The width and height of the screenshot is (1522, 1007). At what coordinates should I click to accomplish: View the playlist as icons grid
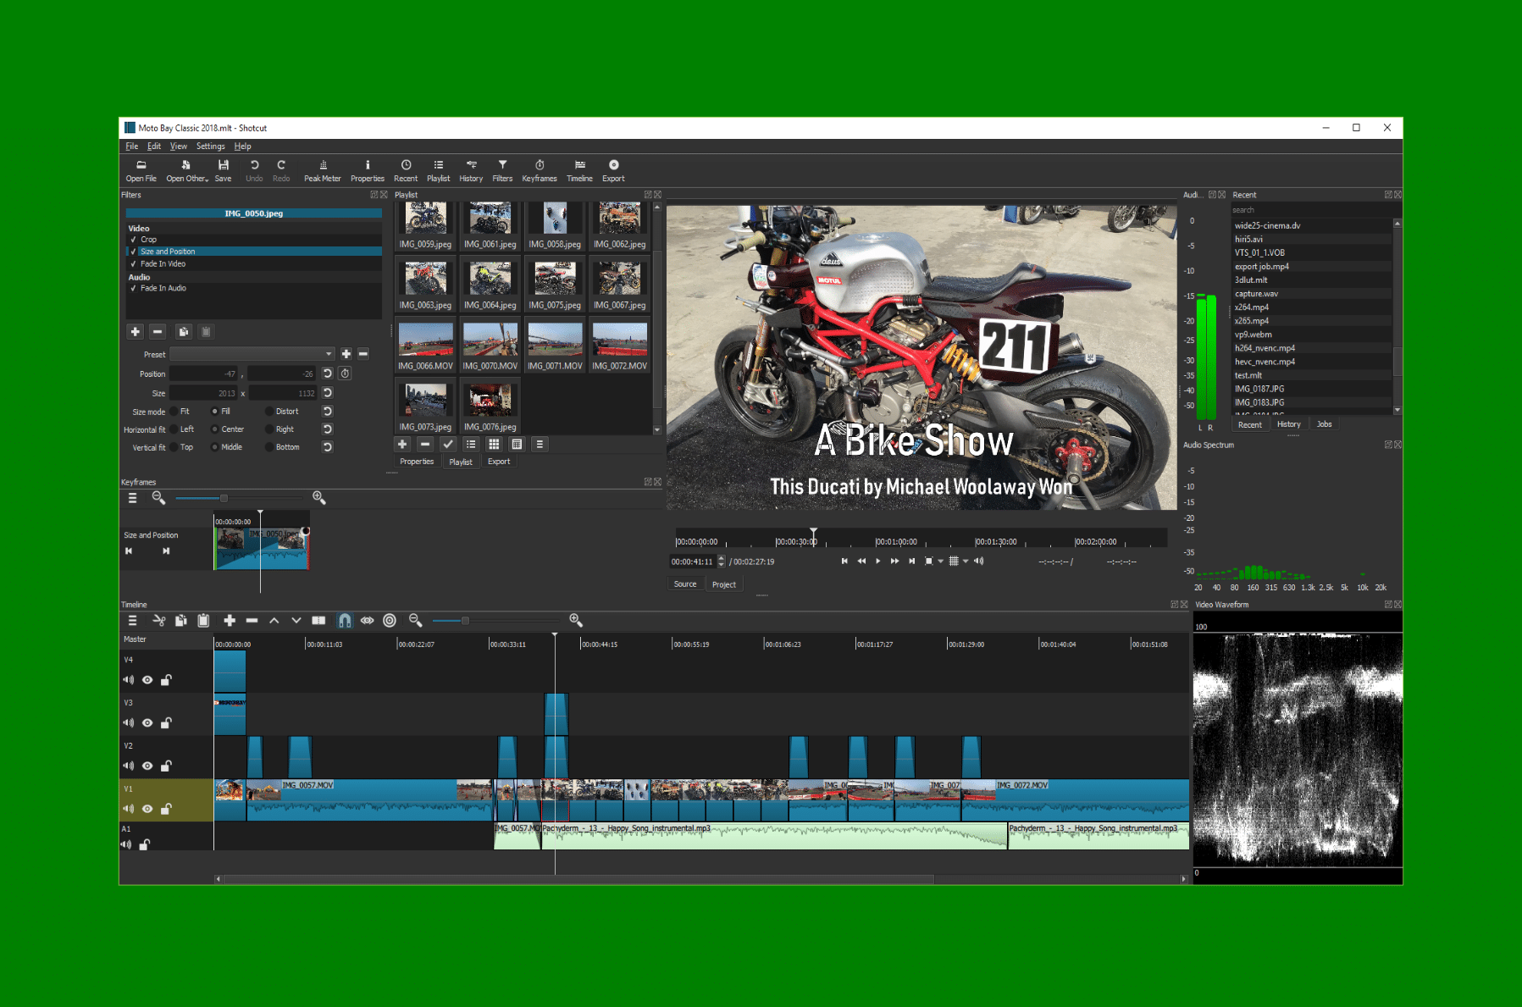(x=494, y=444)
